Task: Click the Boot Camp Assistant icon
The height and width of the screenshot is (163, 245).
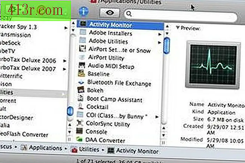Action: pos(81,98)
